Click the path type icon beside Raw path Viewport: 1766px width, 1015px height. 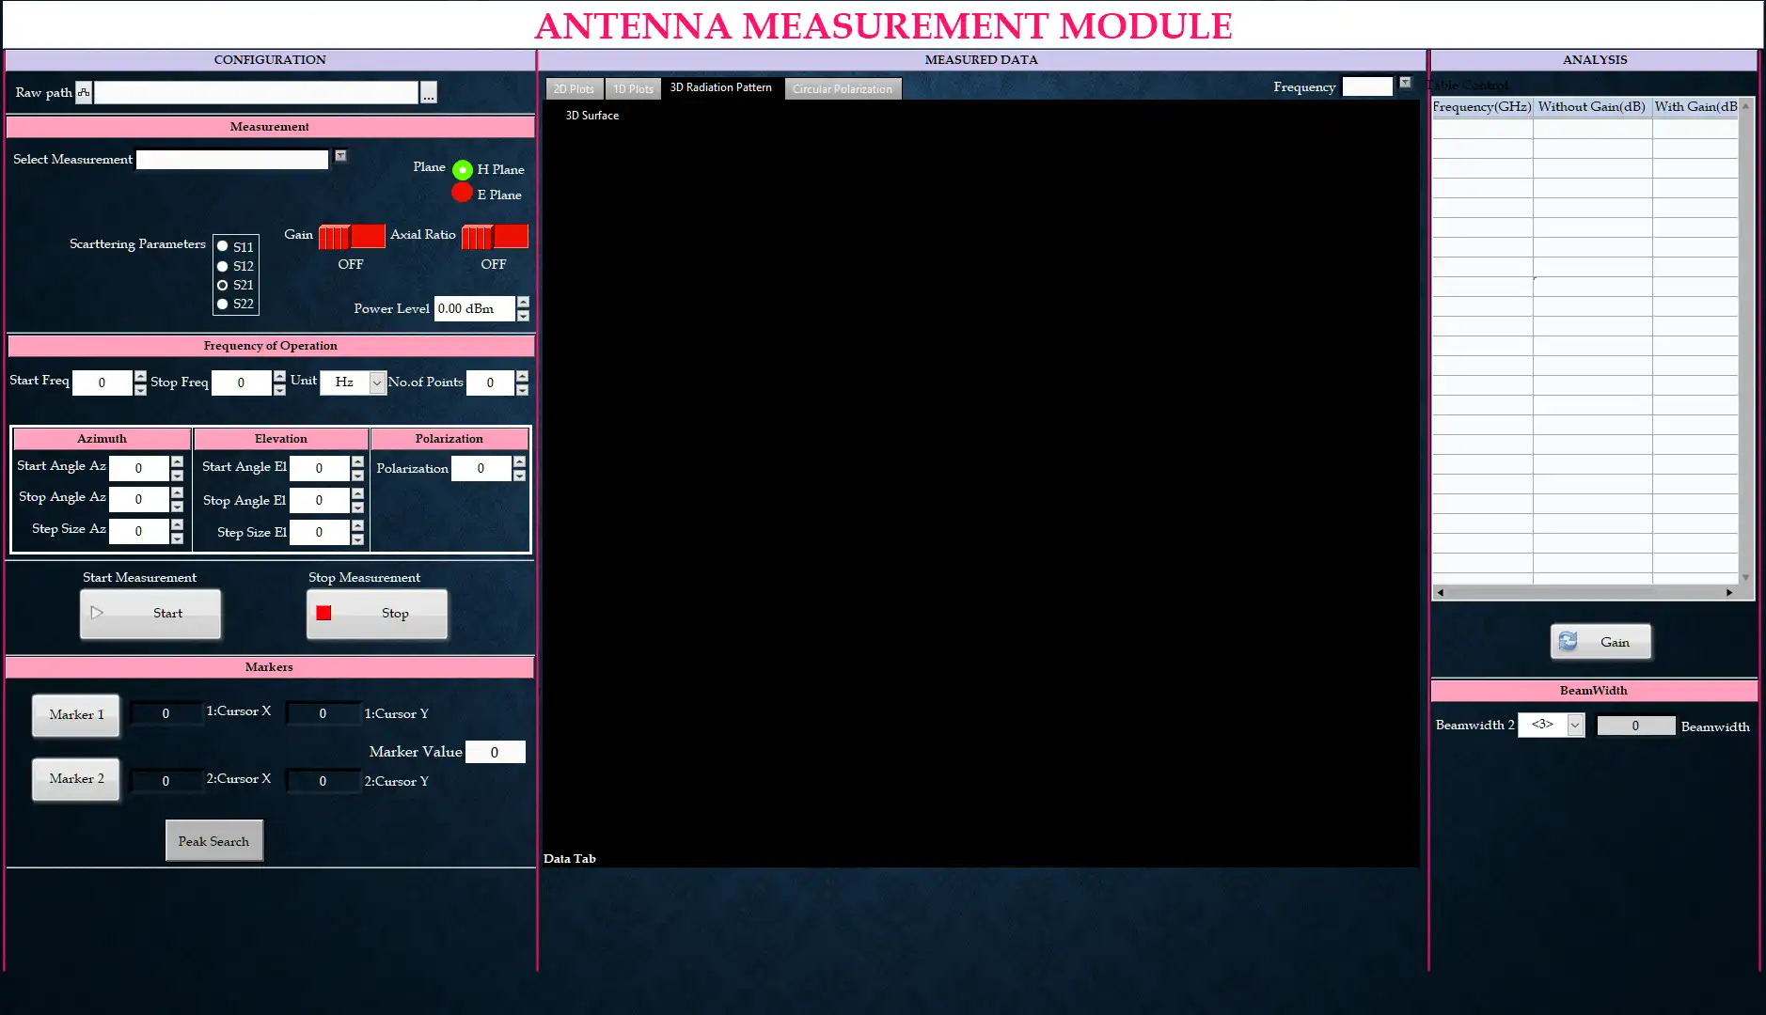pyautogui.click(x=84, y=92)
